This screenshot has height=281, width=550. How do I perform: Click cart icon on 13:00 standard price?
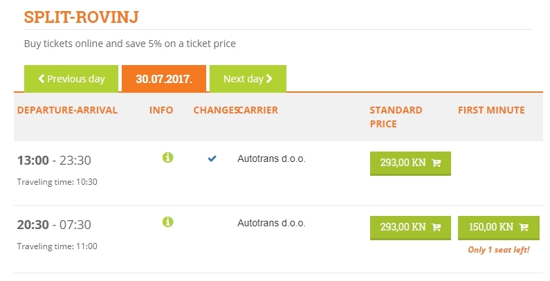click(x=437, y=163)
